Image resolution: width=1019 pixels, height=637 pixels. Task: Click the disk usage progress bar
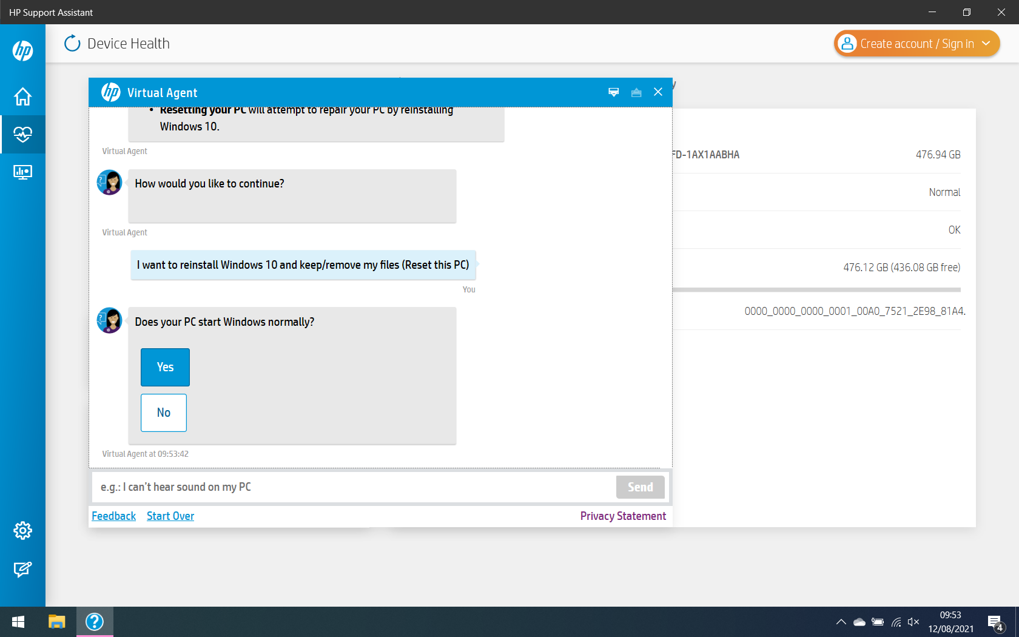tap(816, 290)
